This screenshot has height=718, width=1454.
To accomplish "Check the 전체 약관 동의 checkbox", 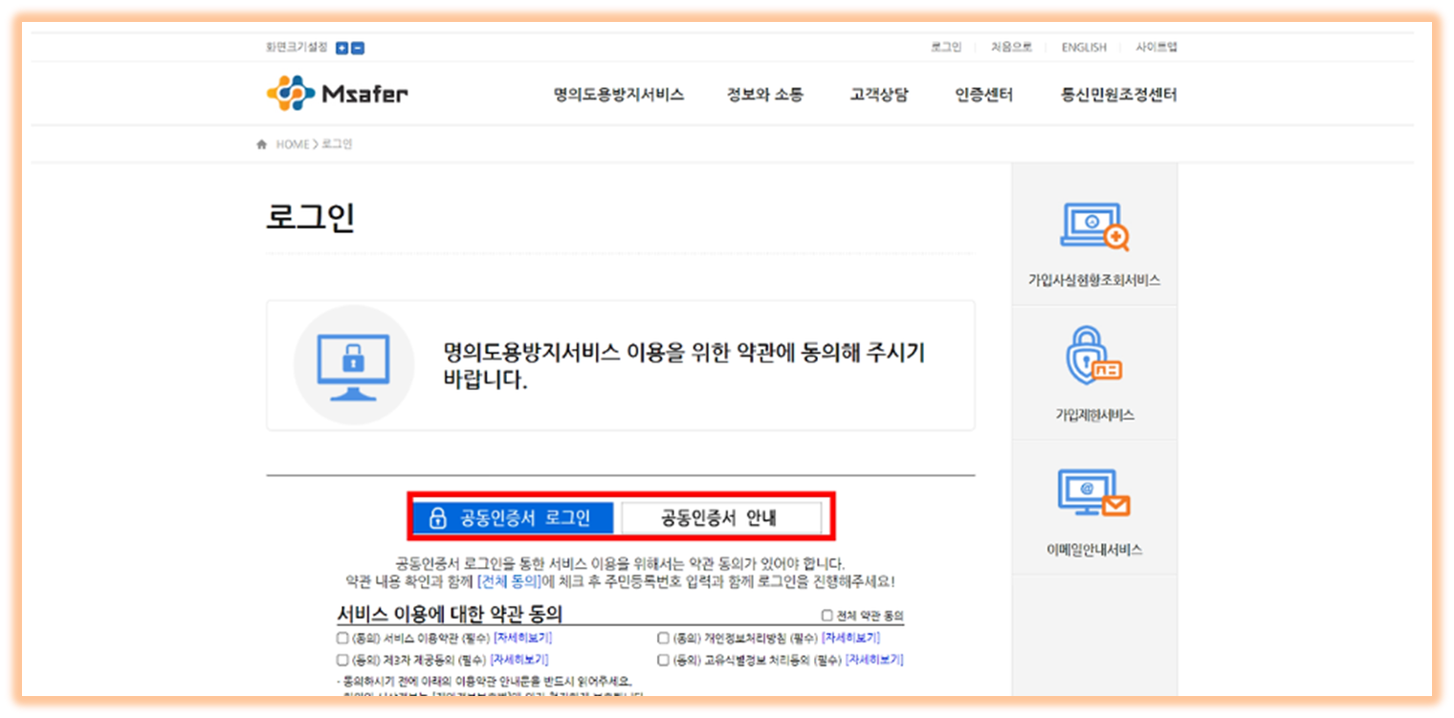I will click(826, 616).
